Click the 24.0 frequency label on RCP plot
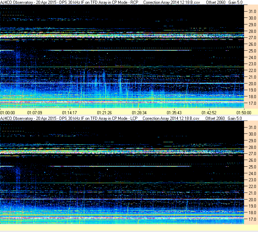This screenshot has width=258, height=232. 252,58
